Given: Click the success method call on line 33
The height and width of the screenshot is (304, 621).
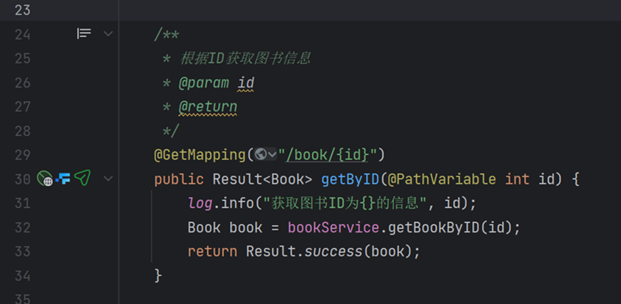Looking at the screenshot, I should point(333,252).
